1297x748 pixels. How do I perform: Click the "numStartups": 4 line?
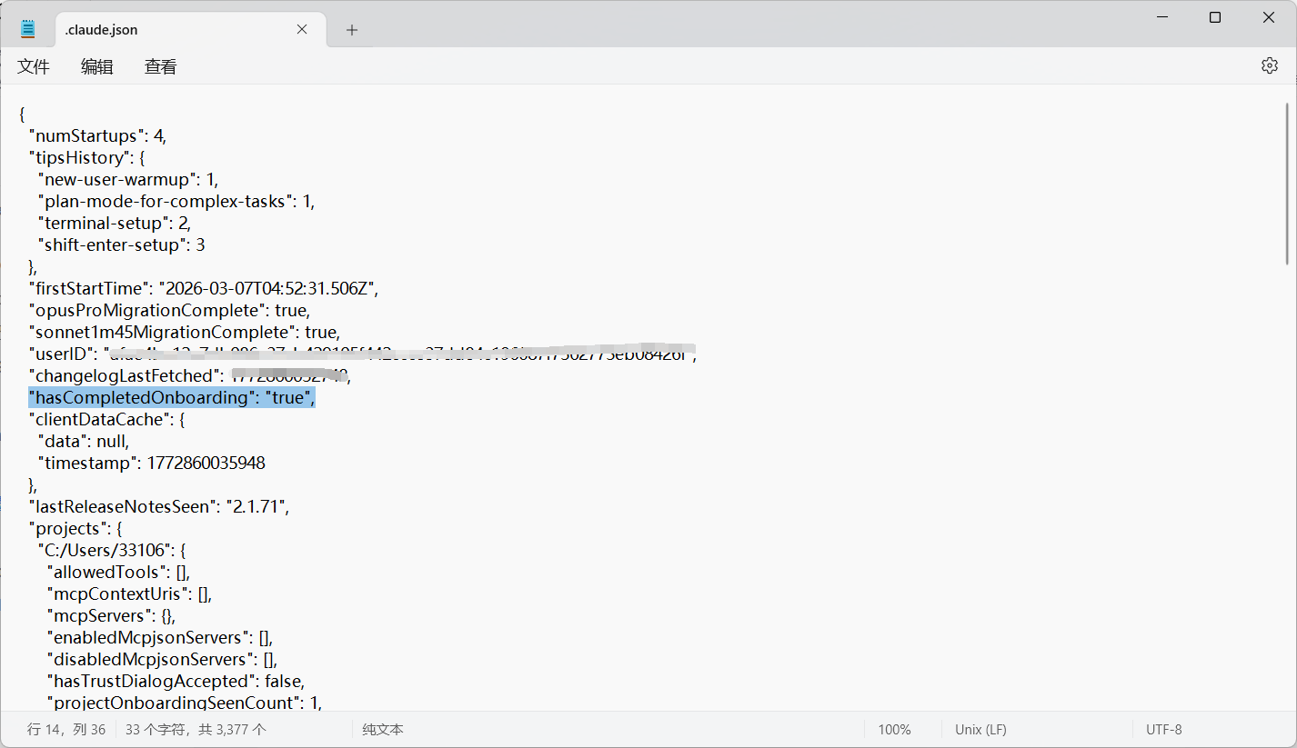click(x=97, y=135)
